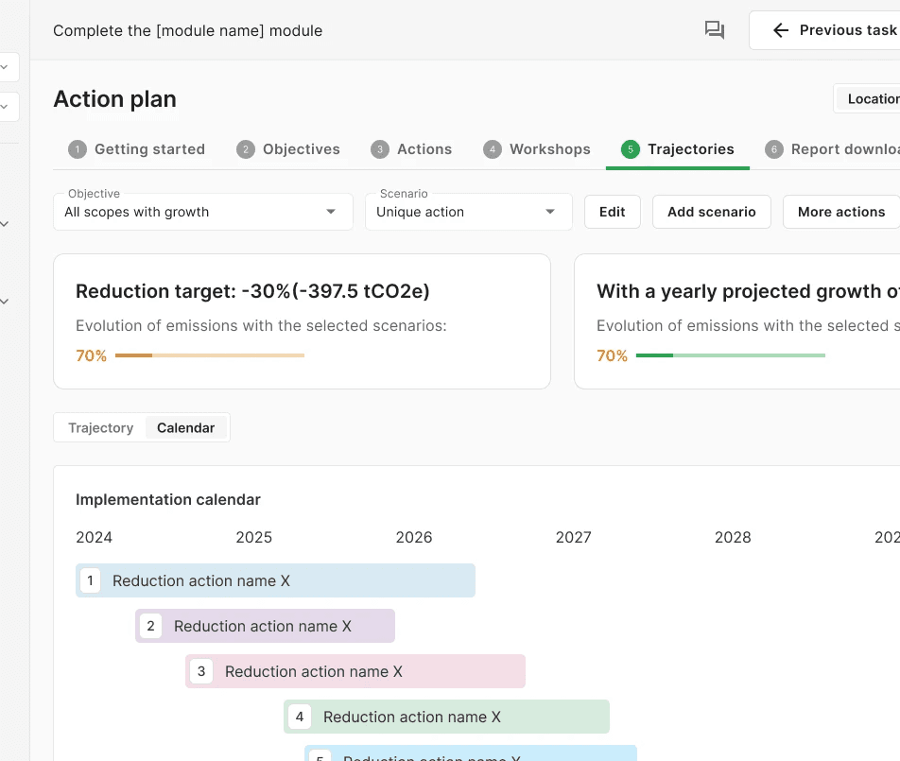Open the More actions menu
The image size is (900, 761).
coord(840,212)
